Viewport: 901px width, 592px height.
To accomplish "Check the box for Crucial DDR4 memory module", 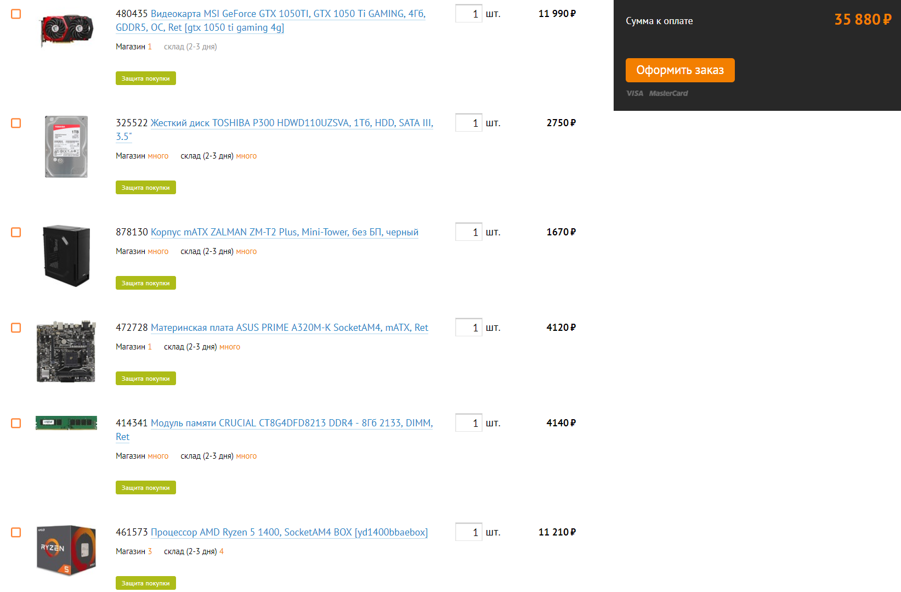I will 16,423.
